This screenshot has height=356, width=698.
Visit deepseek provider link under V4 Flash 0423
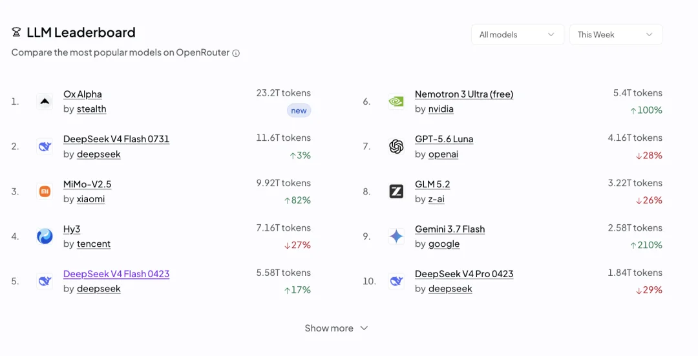[x=98, y=289]
